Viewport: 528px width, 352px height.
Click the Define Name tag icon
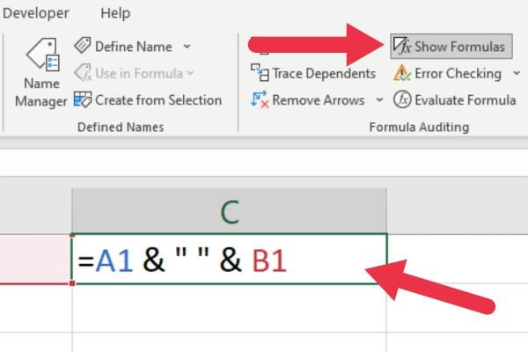(x=83, y=46)
